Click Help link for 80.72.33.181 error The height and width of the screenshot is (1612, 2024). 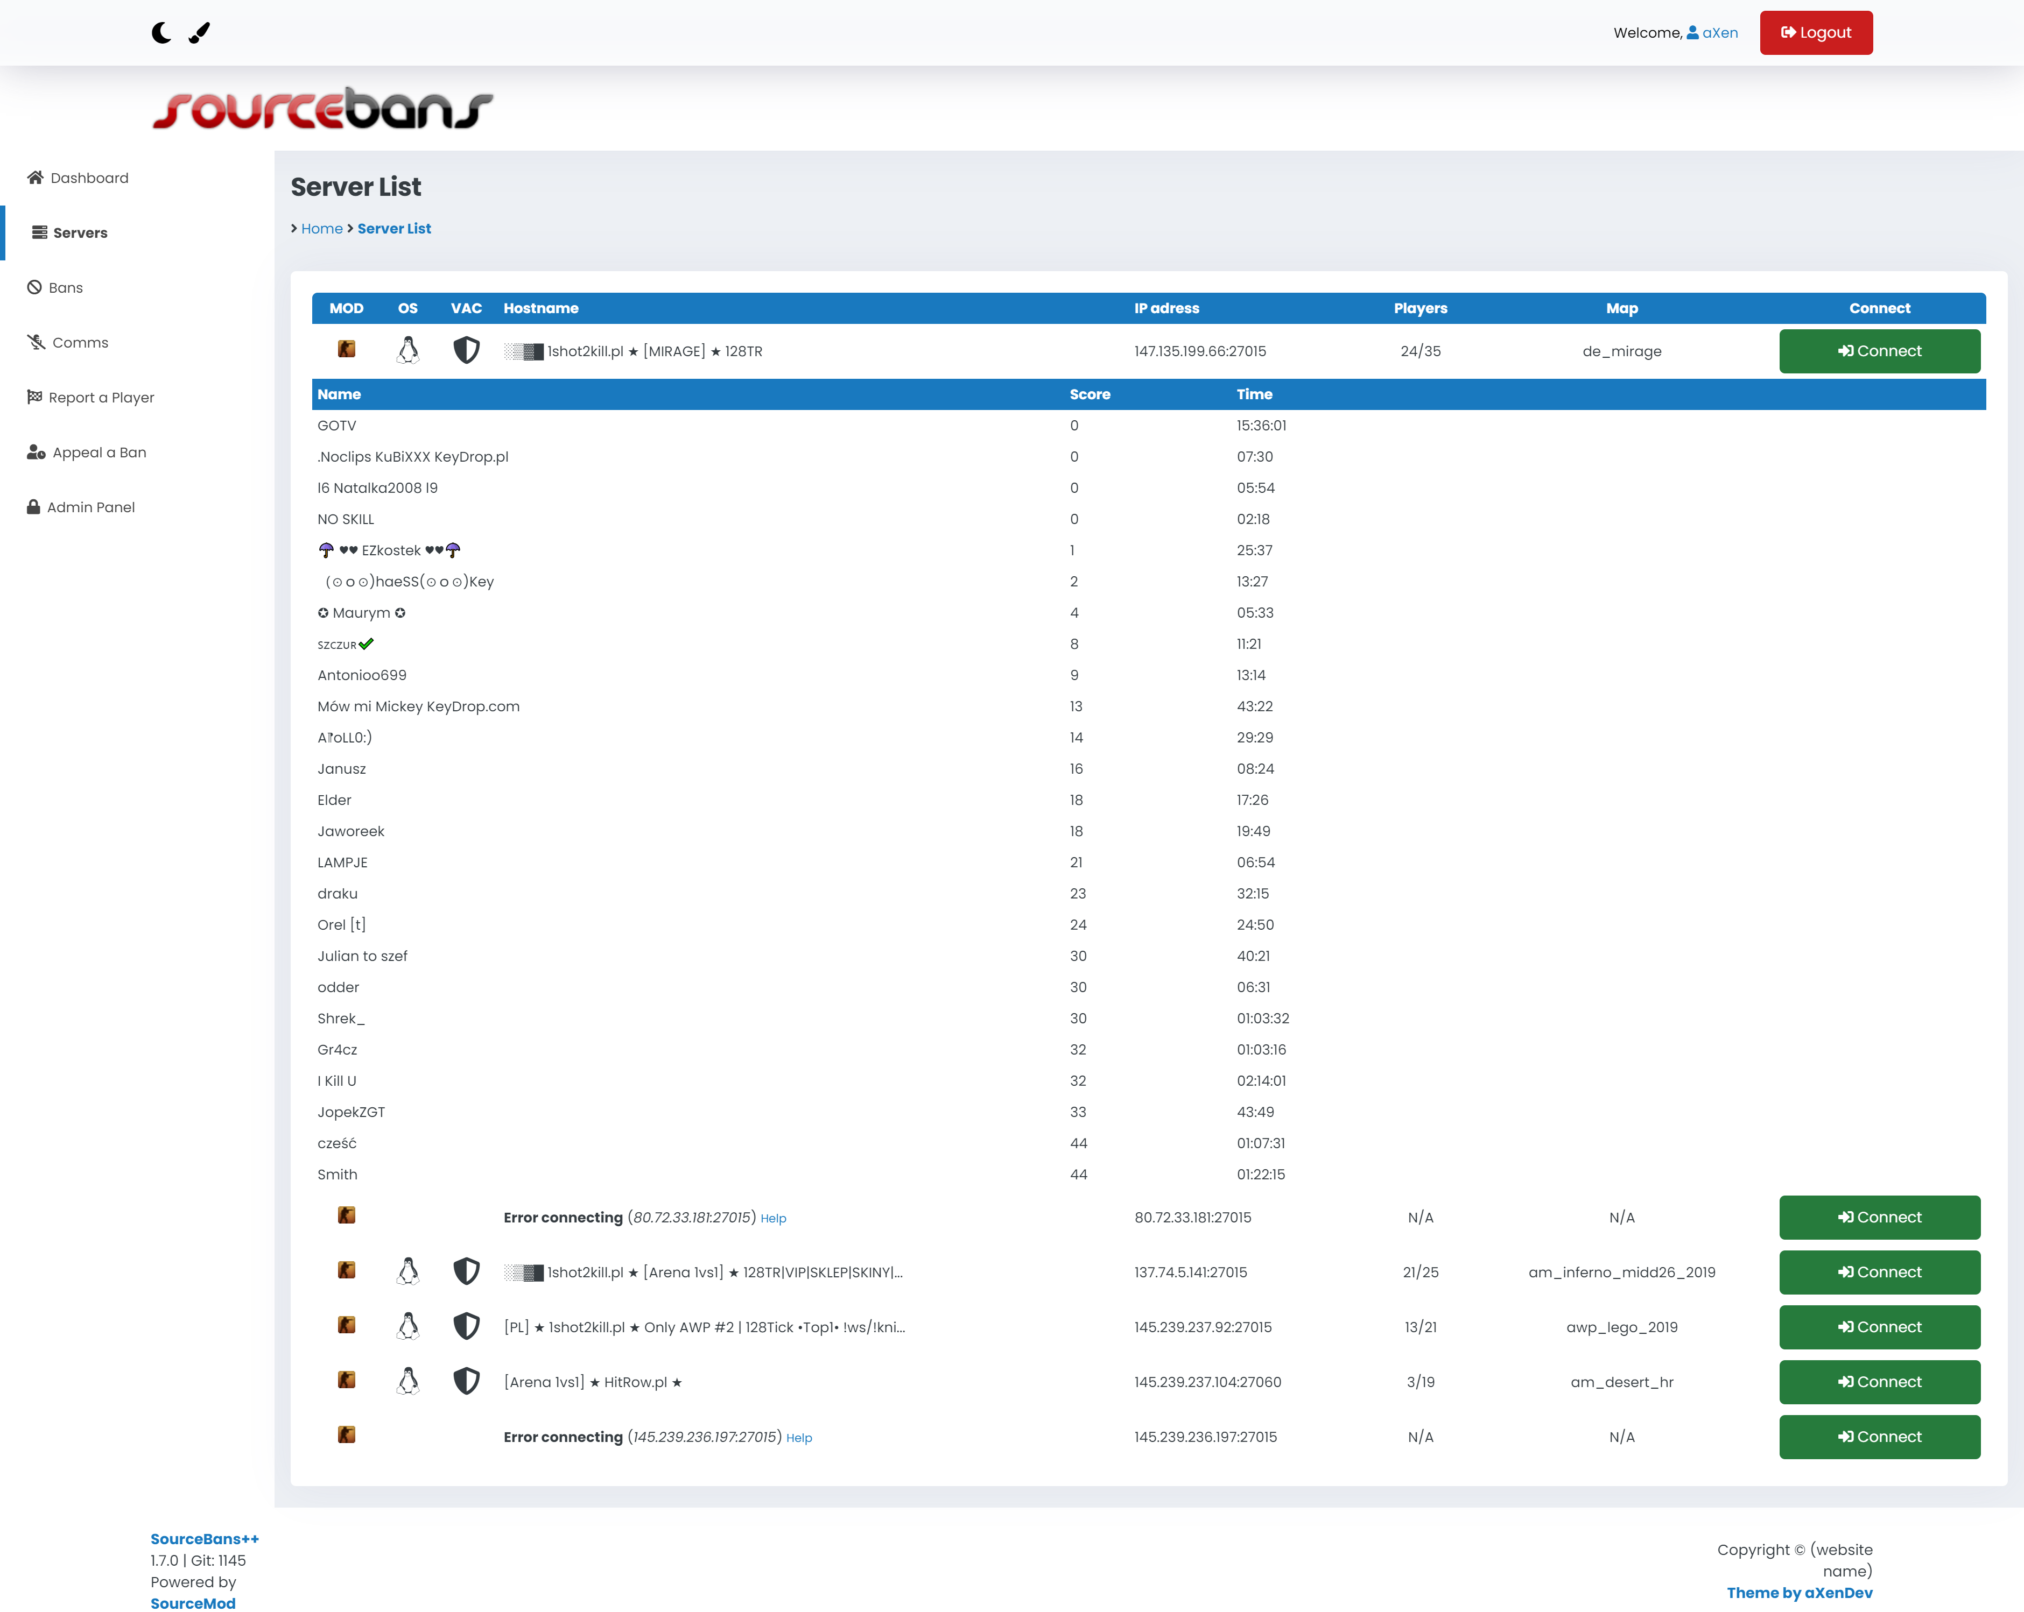[x=772, y=1219]
